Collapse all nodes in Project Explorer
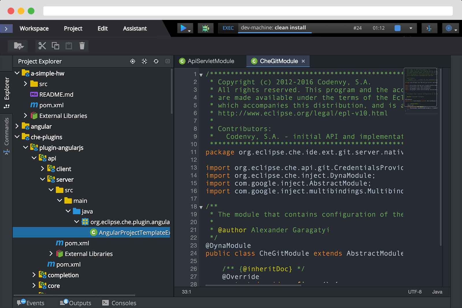Image resolution: width=462 pixels, height=308 pixels. pos(144,61)
